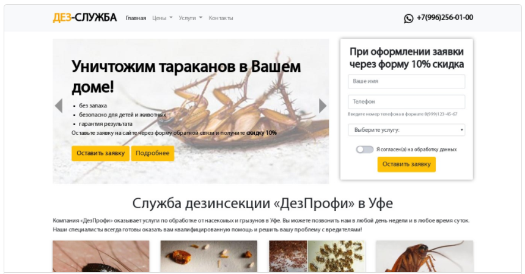Click the WhatsApp icon in the header
525x274 pixels.
(408, 18)
